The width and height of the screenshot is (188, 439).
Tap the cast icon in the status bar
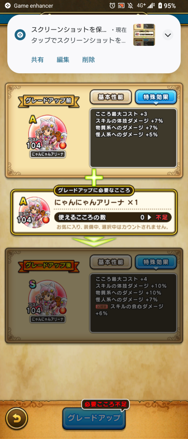point(122,6)
